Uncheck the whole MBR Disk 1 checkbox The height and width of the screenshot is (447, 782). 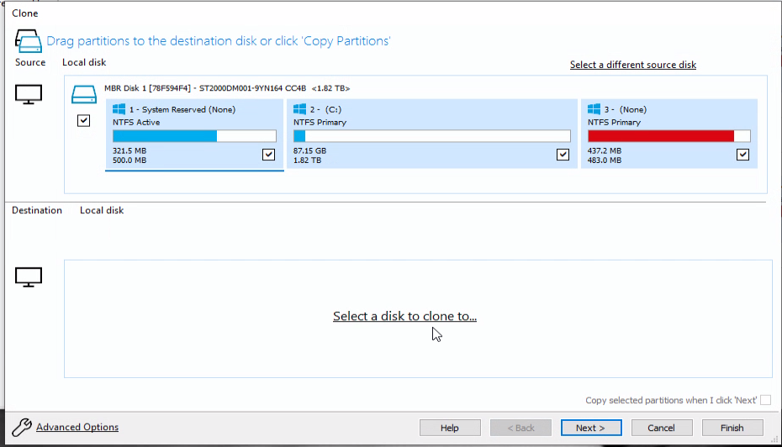(x=84, y=121)
